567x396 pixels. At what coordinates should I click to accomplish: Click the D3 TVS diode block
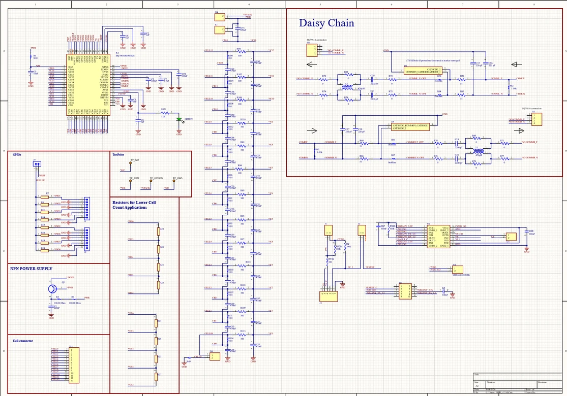[410, 127]
